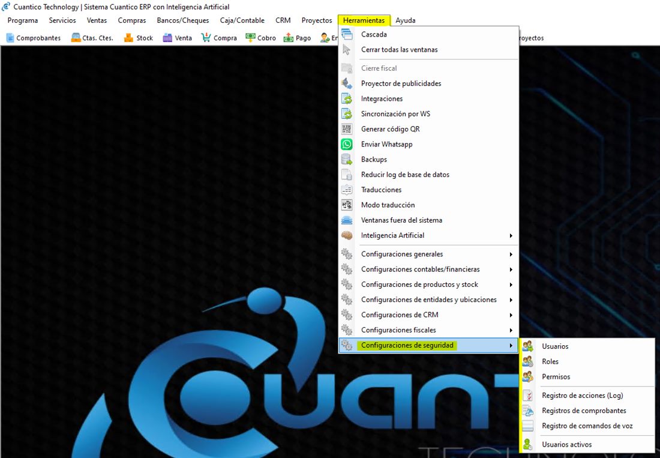The width and height of the screenshot is (660, 458).
Task: Click the Usuarios people icon
Action: coord(528,346)
